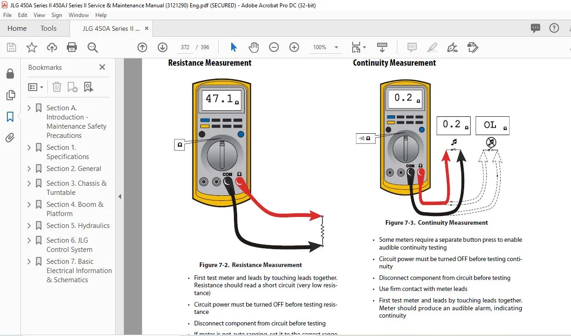571x336 pixels.
Task: Go to the next page (down arrow)
Action: coord(163,47)
